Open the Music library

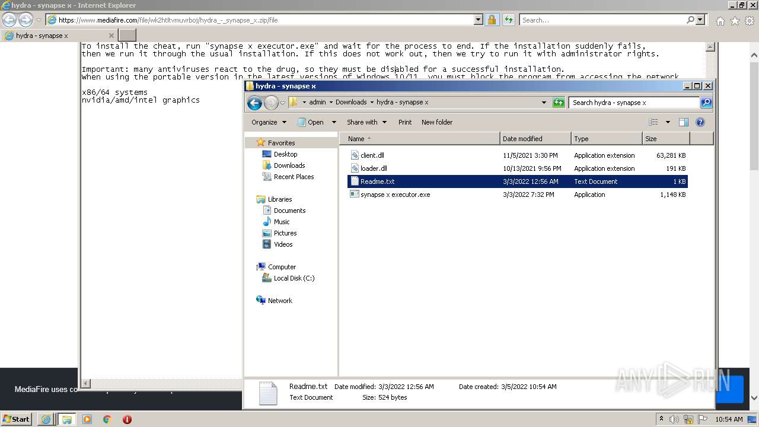pyautogui.click(x=282, y=222)
